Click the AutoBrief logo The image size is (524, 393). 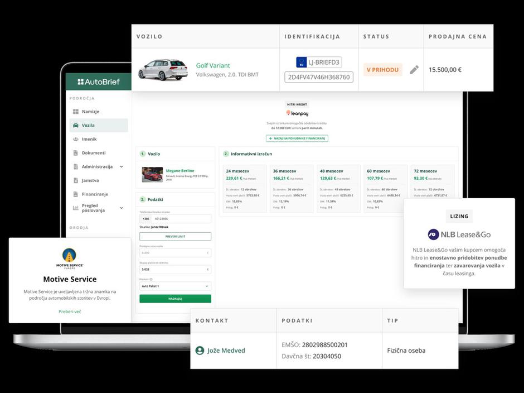point(98,82)
